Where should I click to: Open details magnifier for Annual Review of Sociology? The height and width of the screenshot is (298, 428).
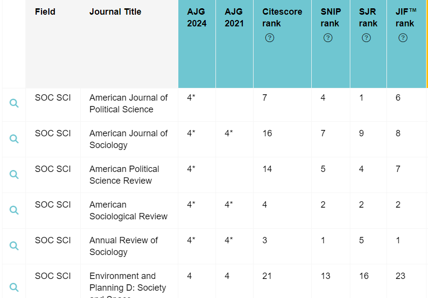(x=14, y=246)
